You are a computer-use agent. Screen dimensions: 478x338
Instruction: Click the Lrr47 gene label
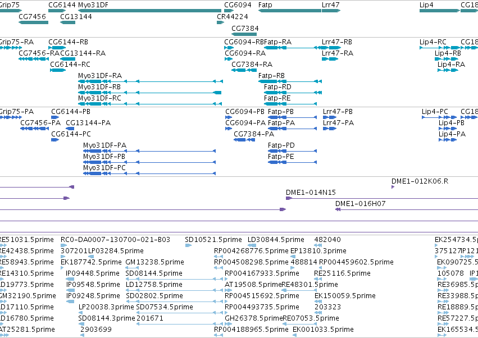(330, 5)
